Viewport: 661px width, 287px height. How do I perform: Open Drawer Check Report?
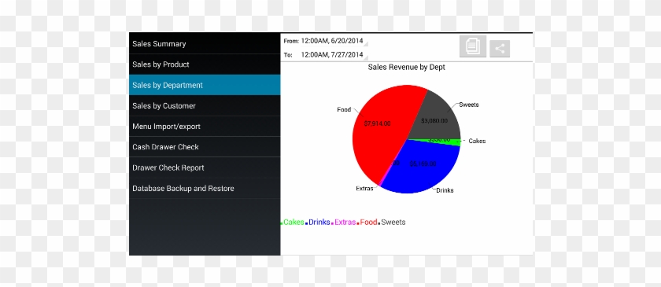[205, 167]
